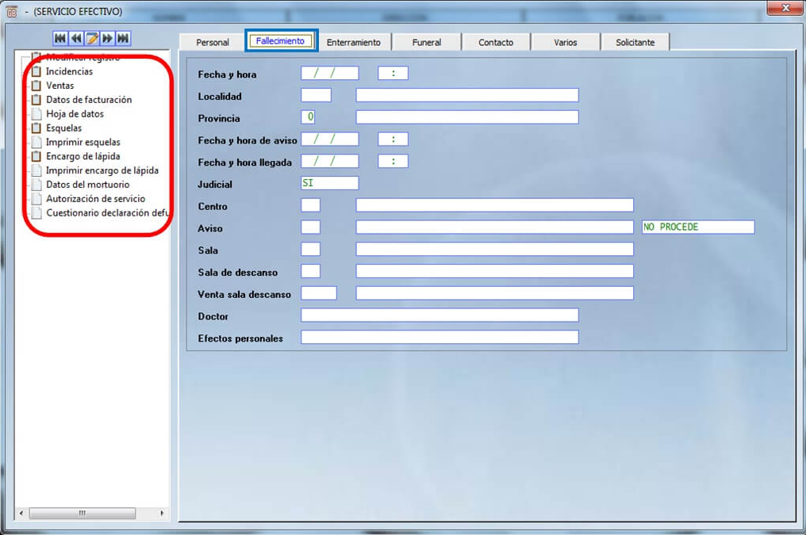This screenshot has width=806, height=535.
Task: Click the application icon in title bar
Action: click(x=11, y=12)
